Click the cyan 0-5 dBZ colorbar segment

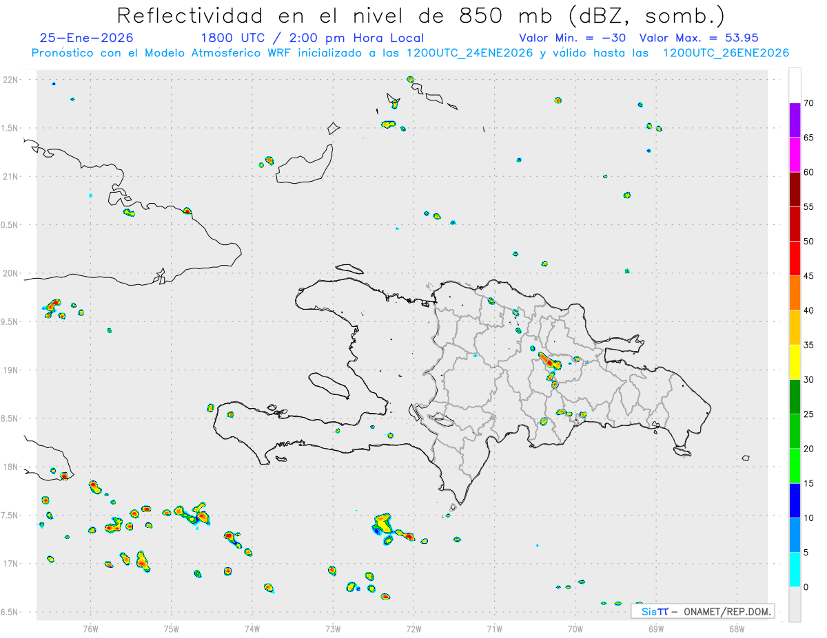[795, 569]
